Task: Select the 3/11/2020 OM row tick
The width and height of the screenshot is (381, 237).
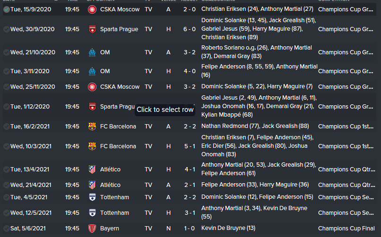Action: pyautogui.click(x=6, y=72)
